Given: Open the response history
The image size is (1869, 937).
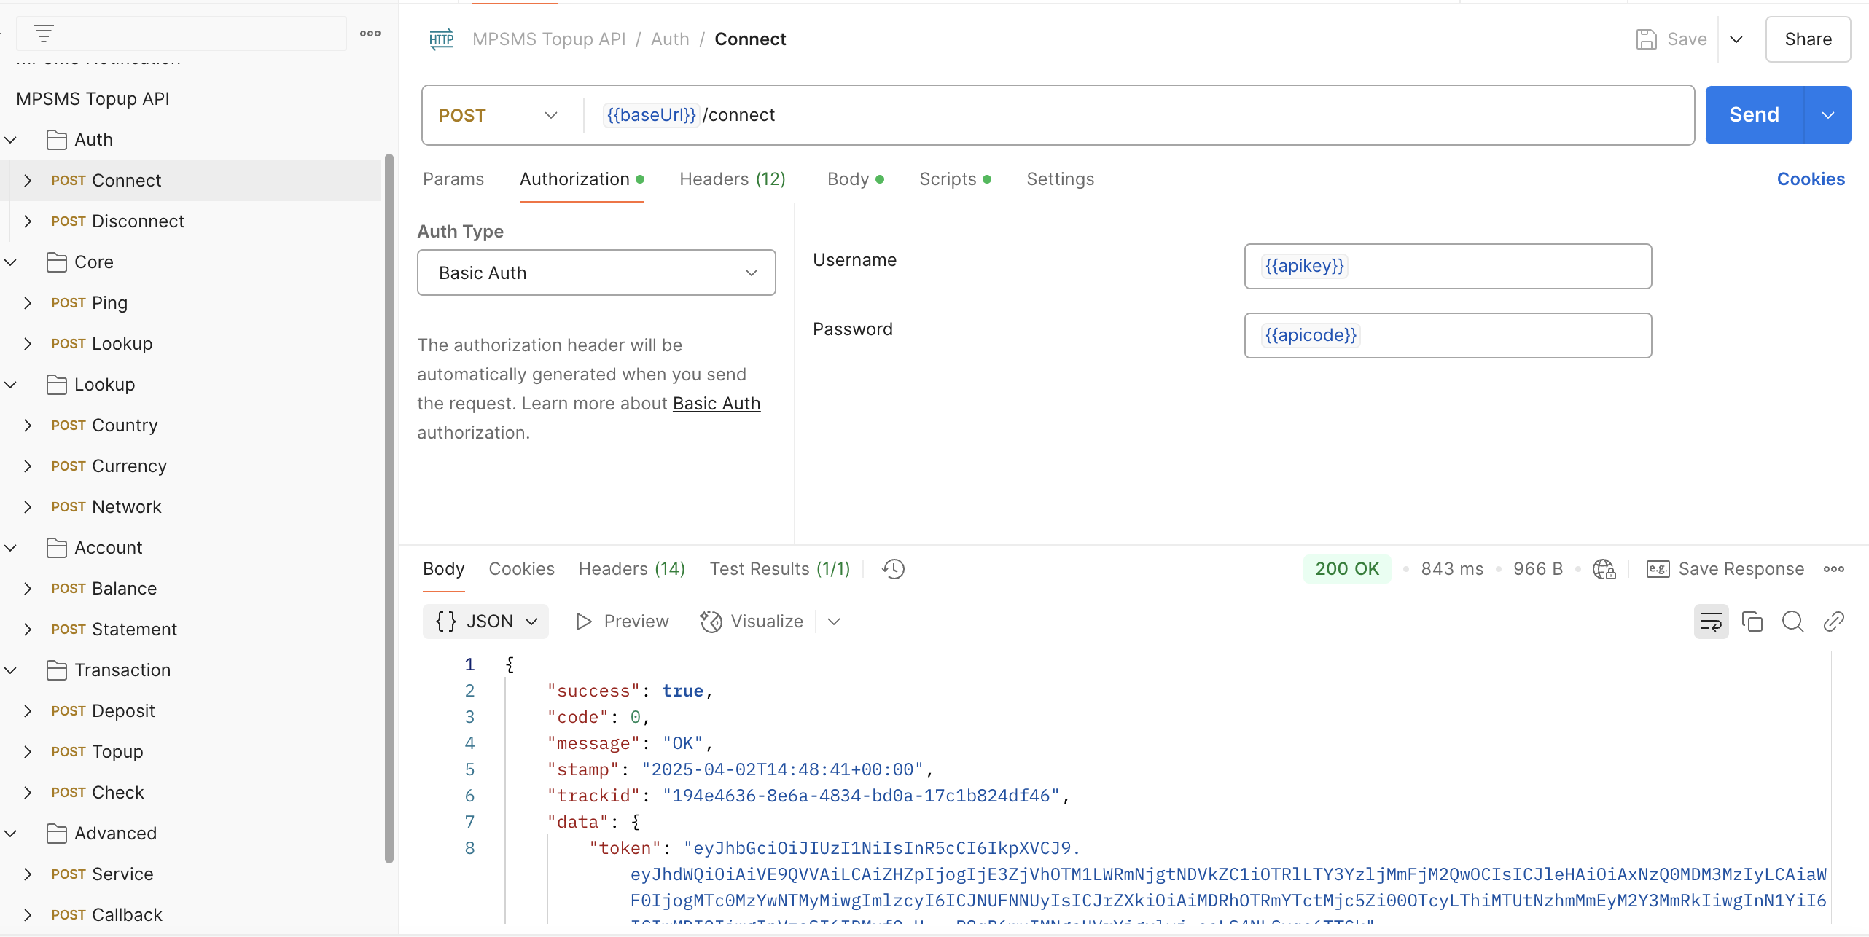Looking at the screenshot, I should point(892,568).
